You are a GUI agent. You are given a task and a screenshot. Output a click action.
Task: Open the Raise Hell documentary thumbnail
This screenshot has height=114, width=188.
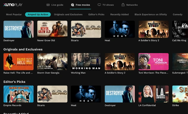19,61
